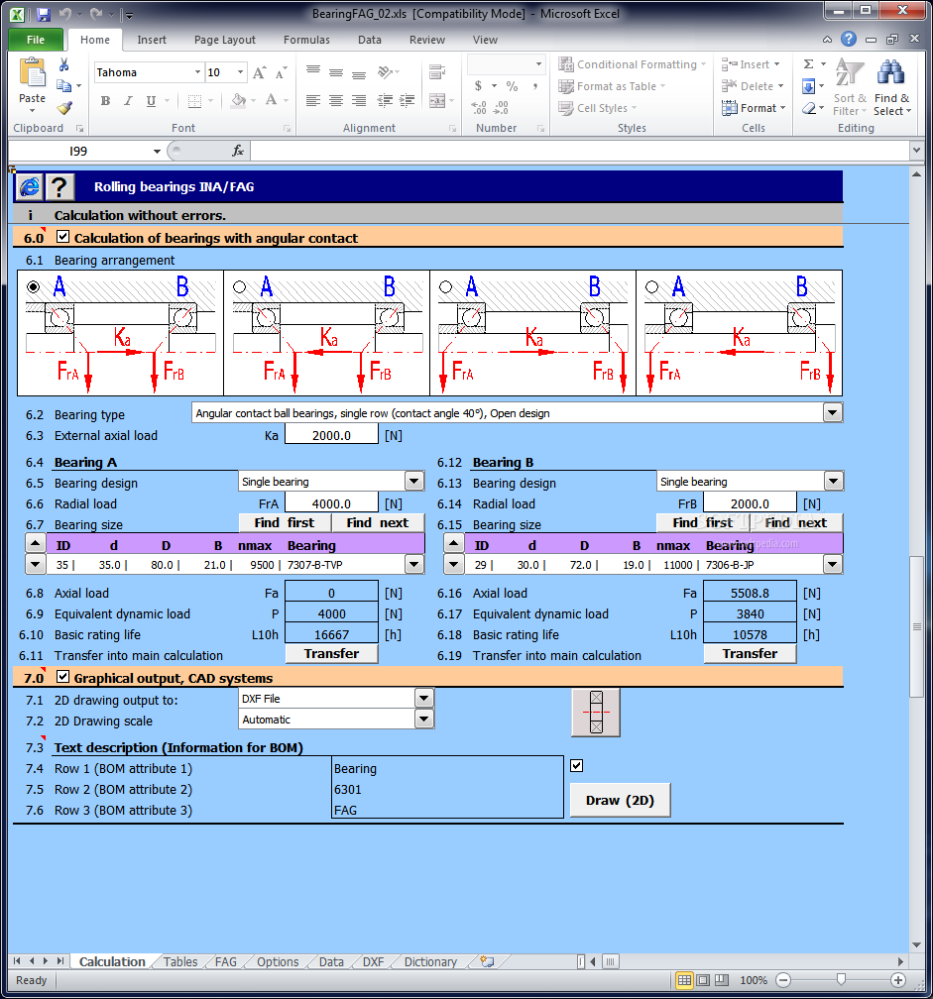The width and height of the screenshot is (933, 999).
Task: Open the Insert ribbon tab
Action: [152, 40]
